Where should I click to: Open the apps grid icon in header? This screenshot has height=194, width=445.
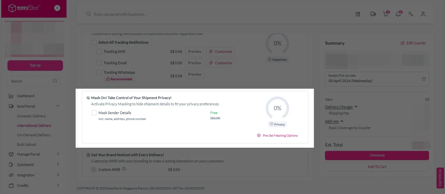pyautogui.click(x=358, y=14)
